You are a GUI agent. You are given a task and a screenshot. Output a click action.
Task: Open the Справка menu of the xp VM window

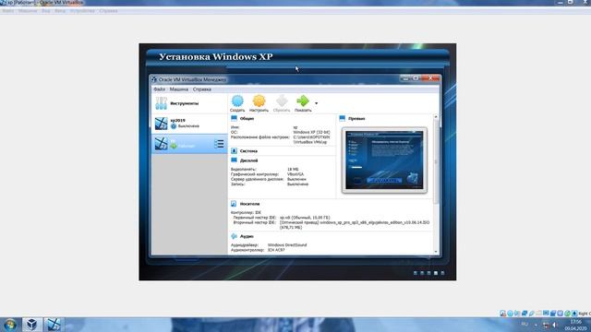109,11
